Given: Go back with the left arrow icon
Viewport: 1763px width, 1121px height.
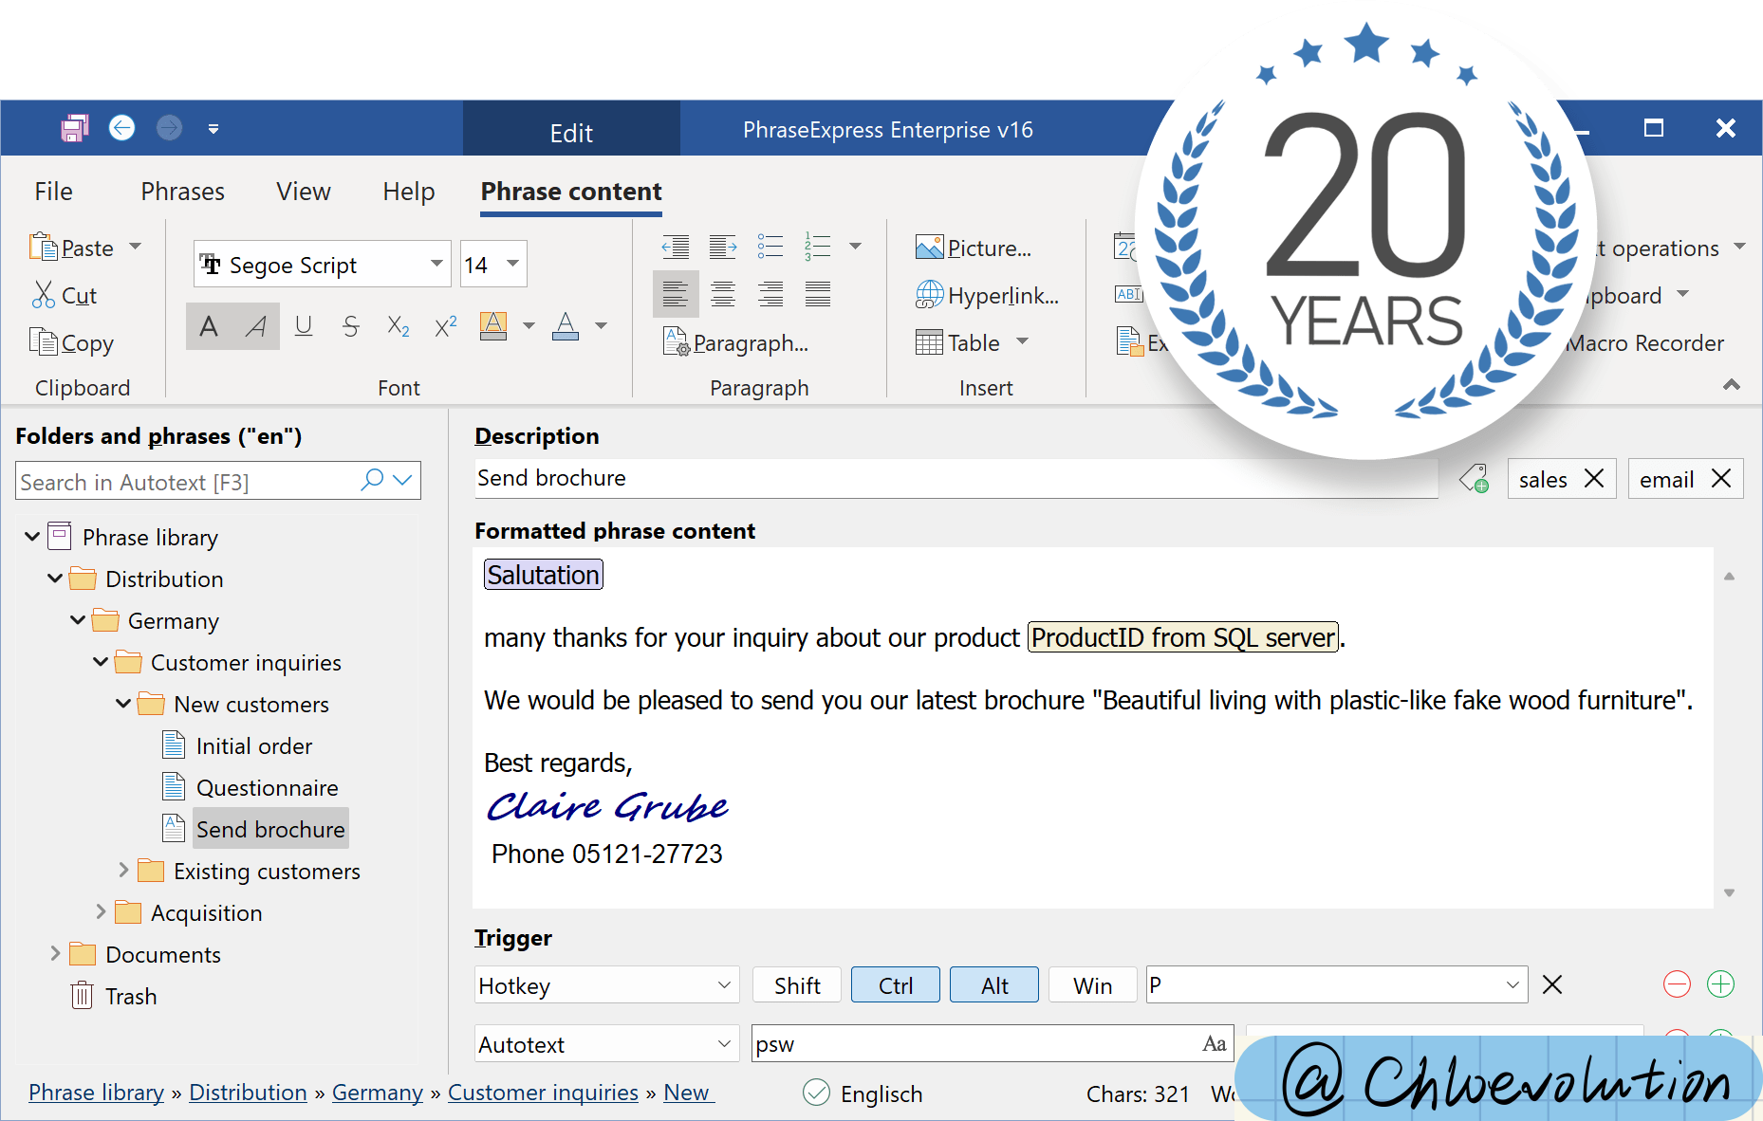Looking at the screenshot, I should 122,127.
